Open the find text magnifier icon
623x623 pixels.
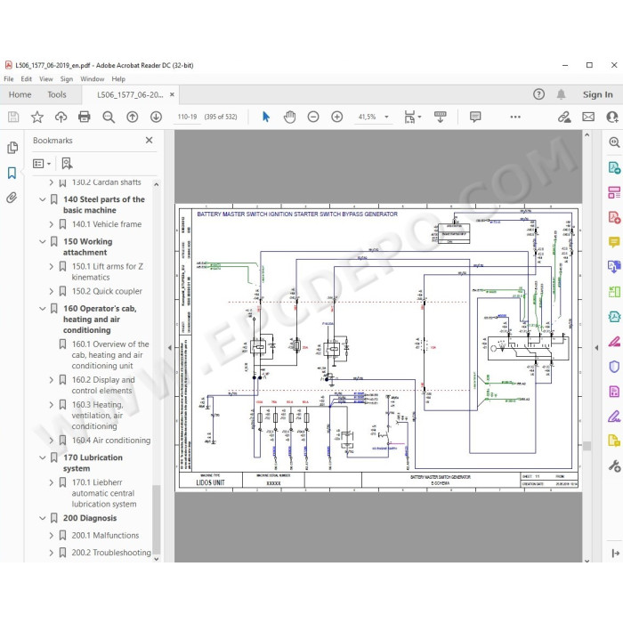pos(109,117)
